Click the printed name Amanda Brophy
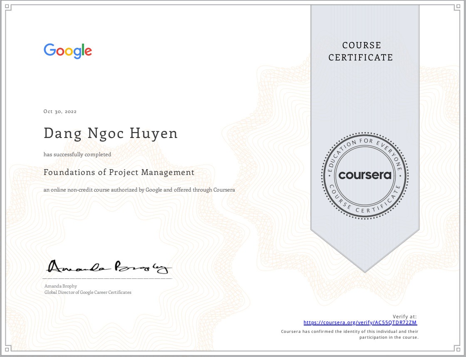466x357 pixels. (61, 286)
